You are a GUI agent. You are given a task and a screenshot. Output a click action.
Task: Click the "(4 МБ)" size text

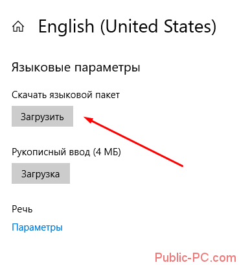[x=107, y=152]
